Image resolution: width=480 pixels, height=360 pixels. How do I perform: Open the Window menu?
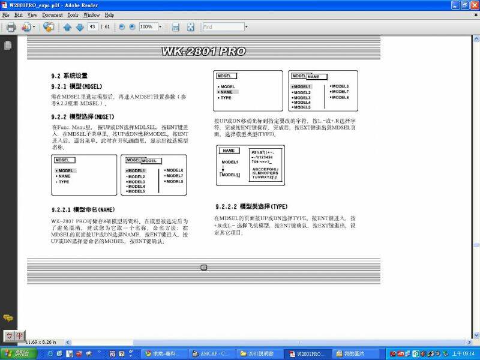point(92,14)
